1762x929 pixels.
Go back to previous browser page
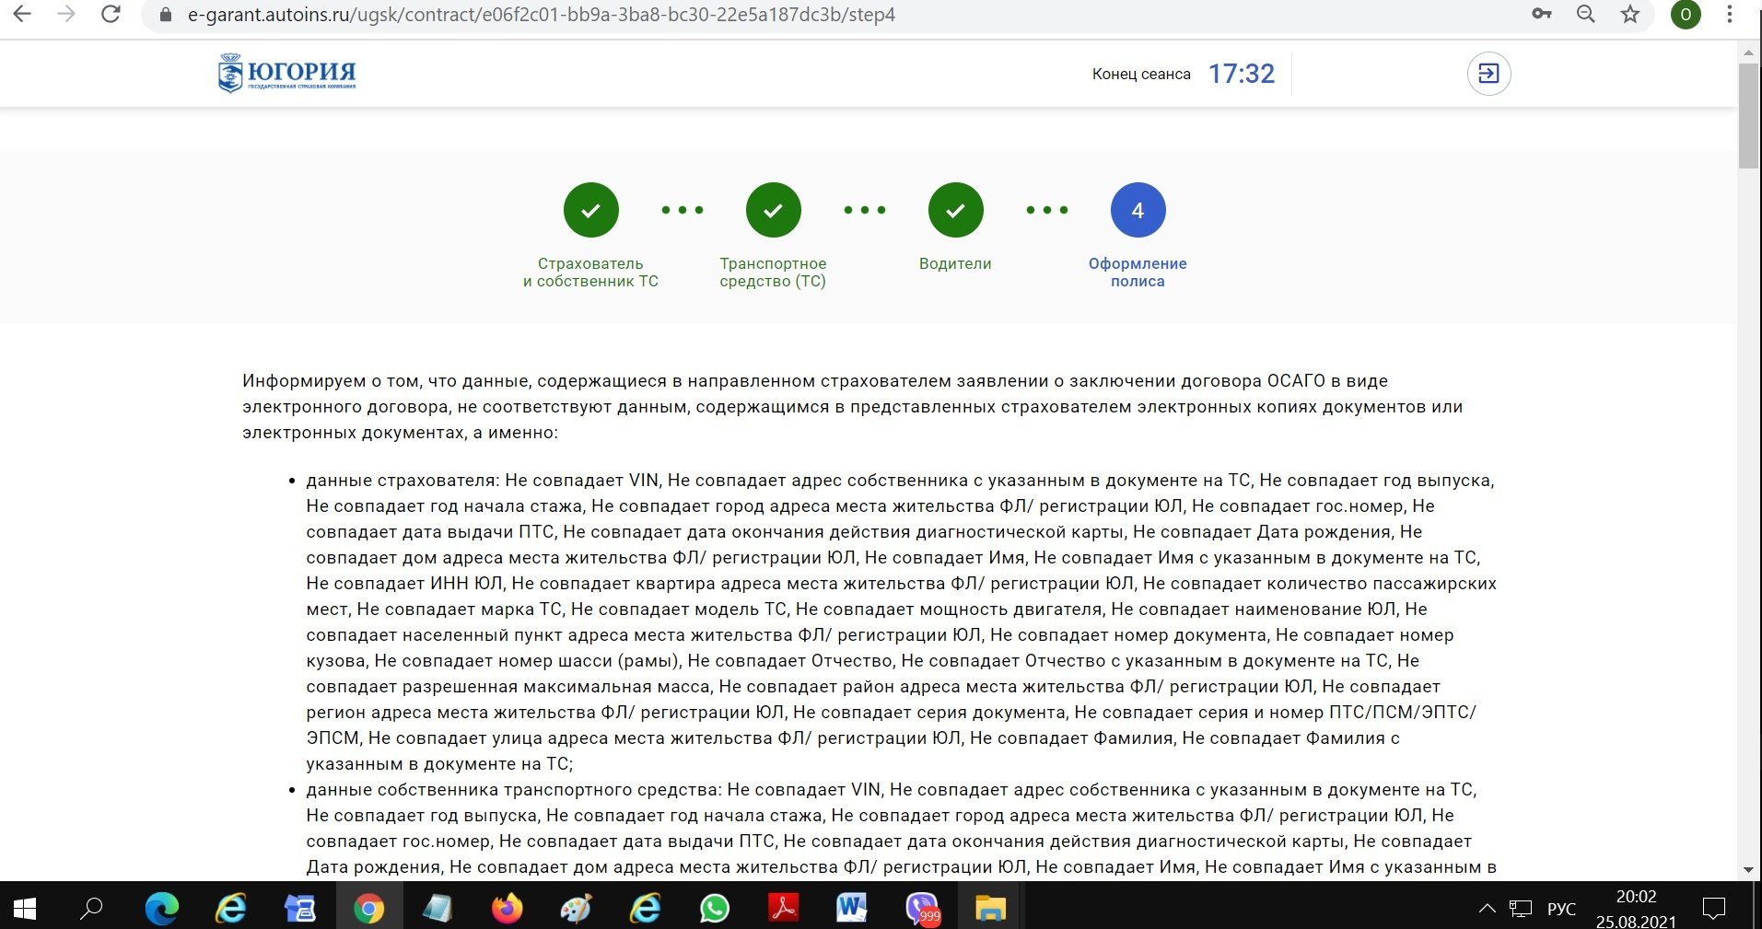[22, 14]
